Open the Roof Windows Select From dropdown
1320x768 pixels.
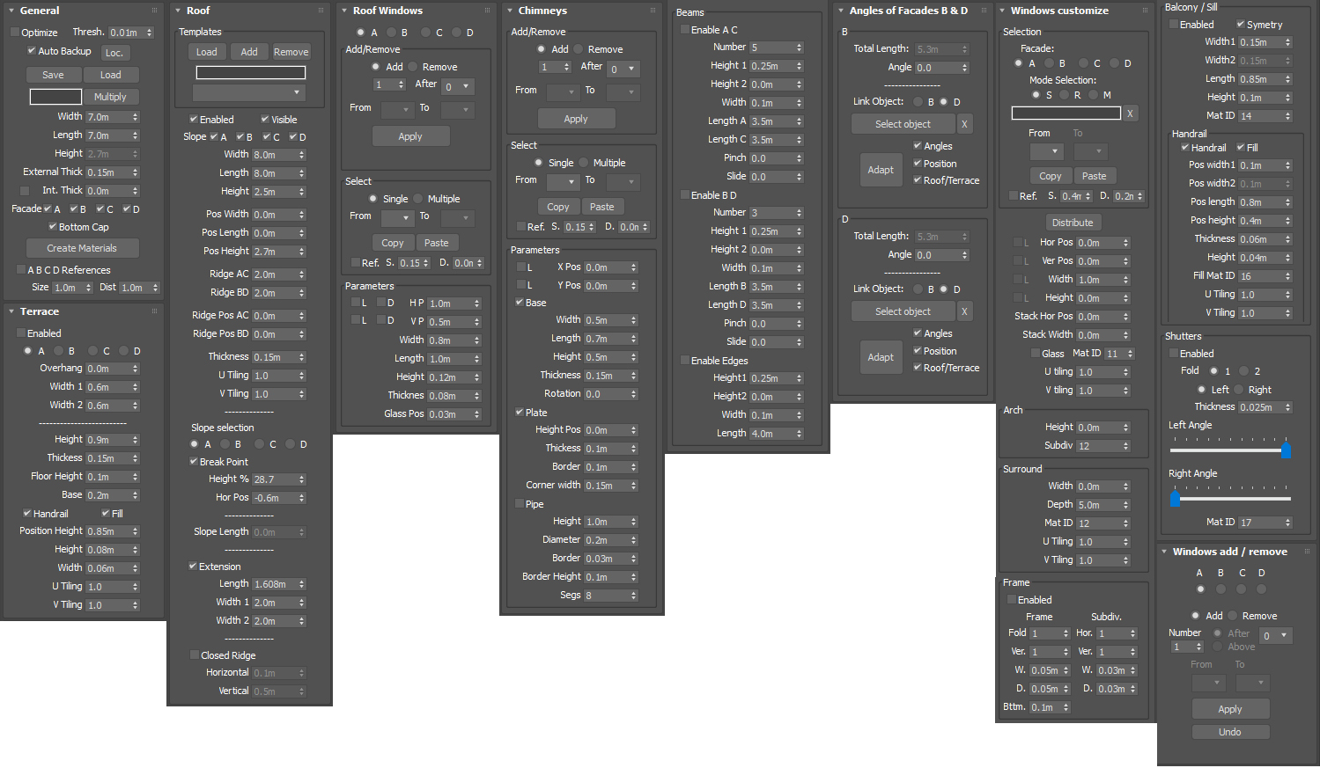397,217
